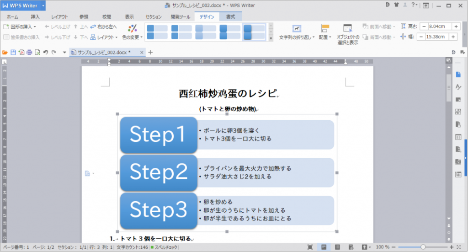Click the zoom slider handle in status bar

(x=423, y=247)
